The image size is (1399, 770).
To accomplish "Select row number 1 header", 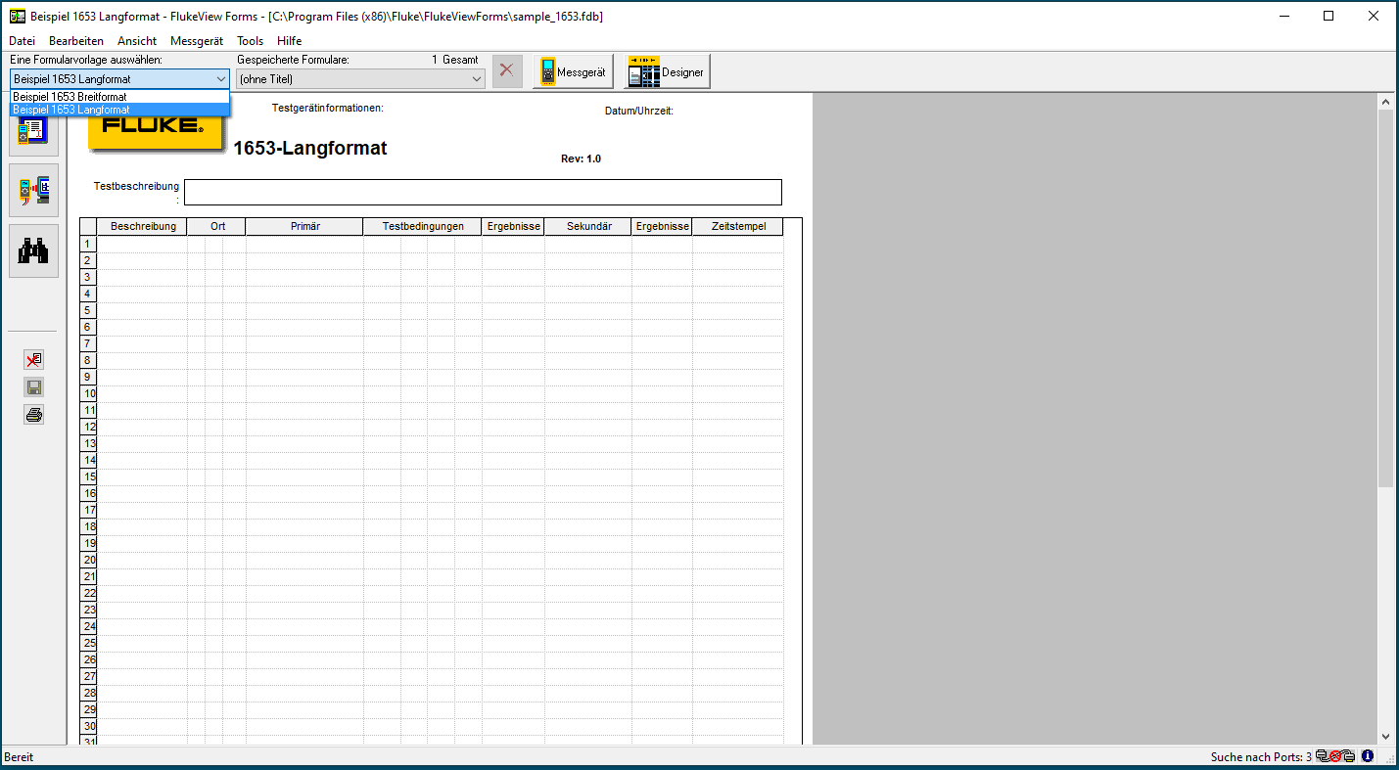I will click(x=88, y=244).
